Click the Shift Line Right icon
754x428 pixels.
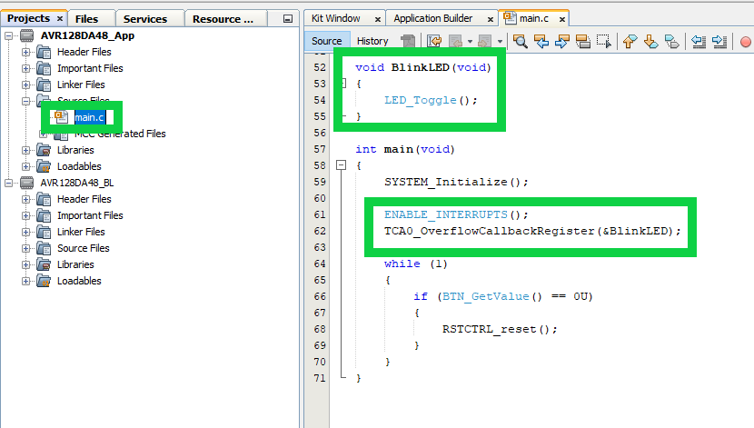719,41
